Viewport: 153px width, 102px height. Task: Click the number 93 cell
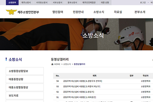point(58,86)
